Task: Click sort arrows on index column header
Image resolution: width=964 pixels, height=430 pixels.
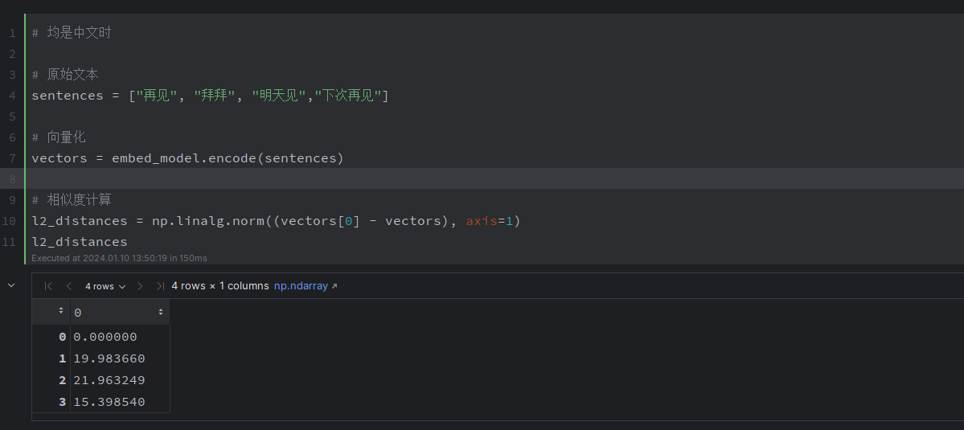Action: click(x=61, y=312)
